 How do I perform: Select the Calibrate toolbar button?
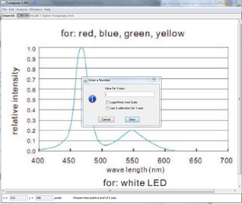pos(23,16)
